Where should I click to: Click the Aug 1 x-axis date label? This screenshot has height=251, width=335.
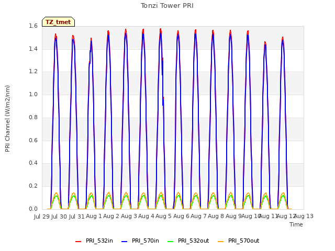(94, 216)
